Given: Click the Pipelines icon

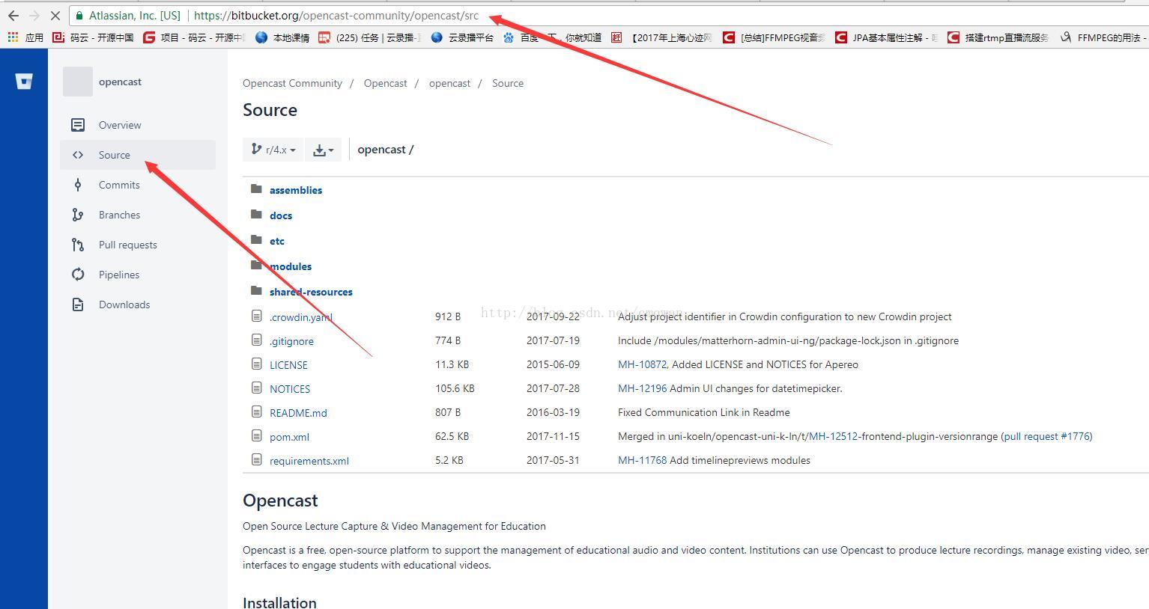Looking at the screenshot, I should tap(78, 275).
